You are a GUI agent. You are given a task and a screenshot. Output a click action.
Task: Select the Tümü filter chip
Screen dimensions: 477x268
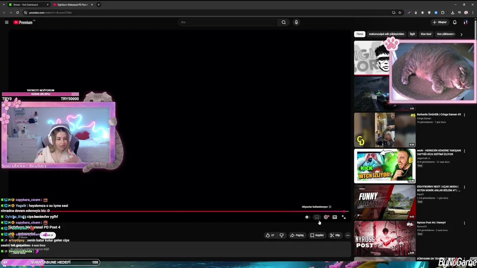pos(360,34)
